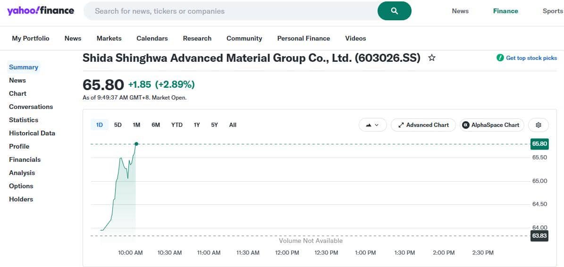Select News in the left sidebar
The image size is (564, 267).
pyautogui.click(x=17, y=81)
